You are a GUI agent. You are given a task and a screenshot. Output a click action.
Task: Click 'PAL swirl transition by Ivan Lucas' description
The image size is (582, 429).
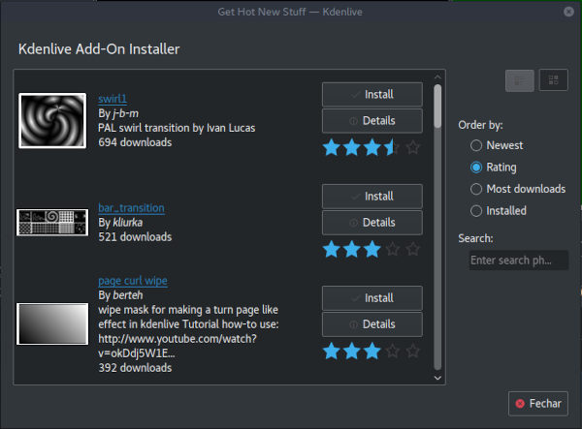[177, 128]
